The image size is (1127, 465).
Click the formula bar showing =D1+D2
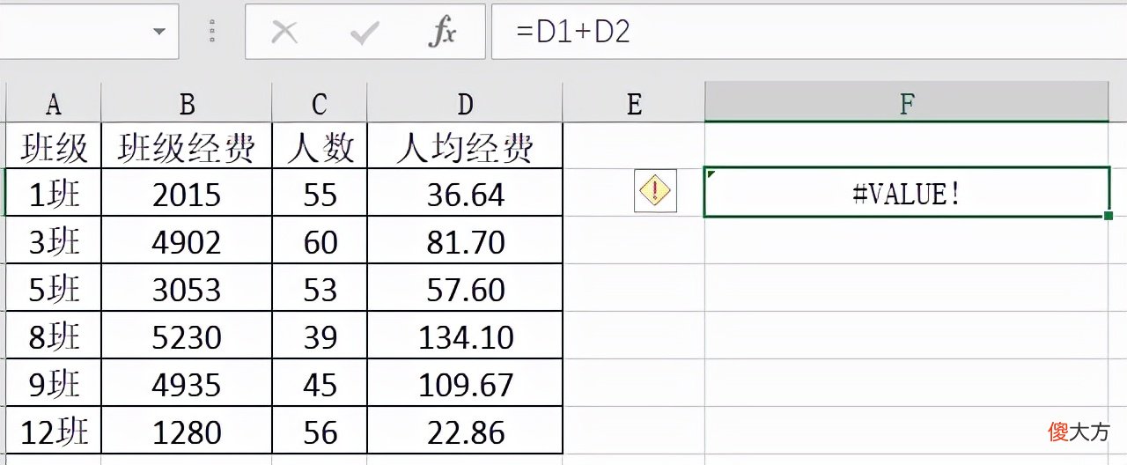[808, 32]
